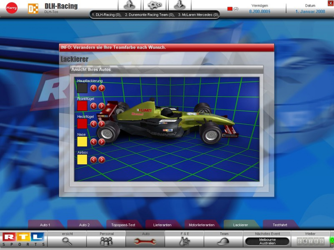Click the red INFO message bar
Image resolution: width=334 pixels, height=250 pixels.
[x=167, y=47]
